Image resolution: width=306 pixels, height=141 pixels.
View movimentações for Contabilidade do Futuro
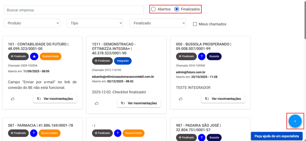pyautogui.click(x=55, y=99)
